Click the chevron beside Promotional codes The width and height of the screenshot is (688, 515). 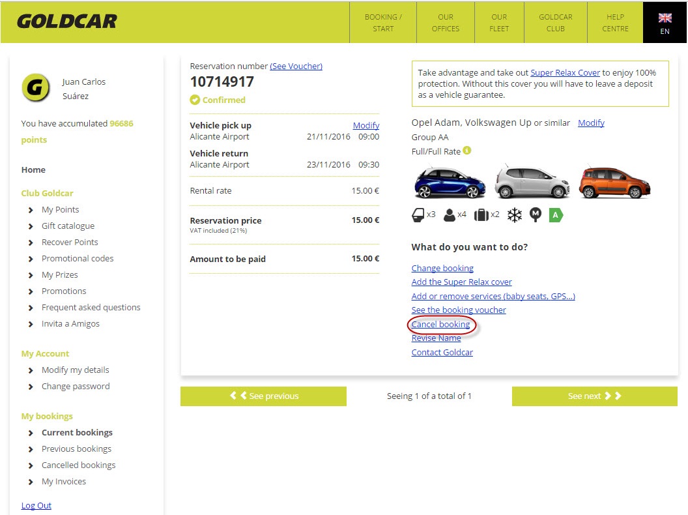click(x=30, y=259)
